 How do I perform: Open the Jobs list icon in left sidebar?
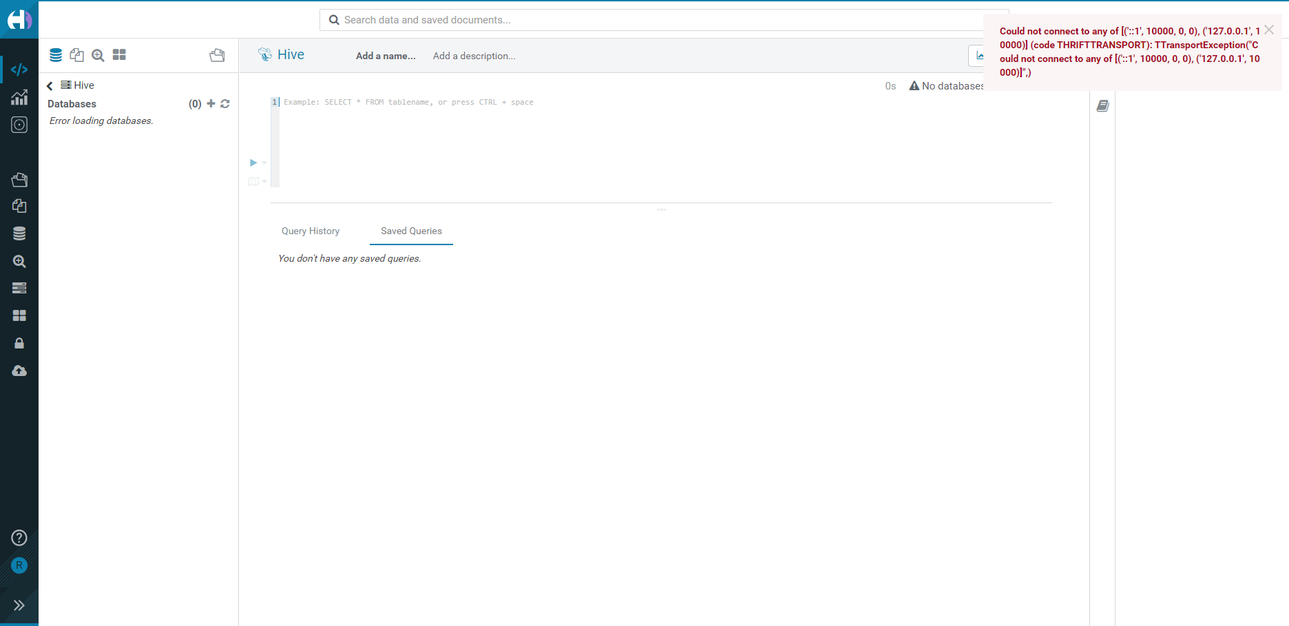(x=19, y=288)
